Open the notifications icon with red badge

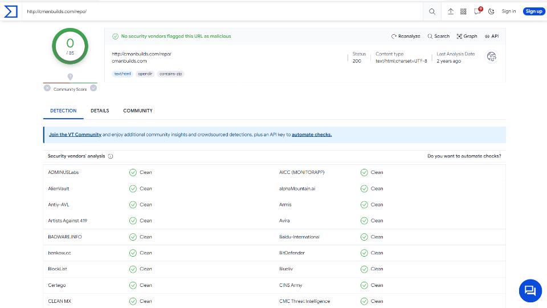click(477, 11)
